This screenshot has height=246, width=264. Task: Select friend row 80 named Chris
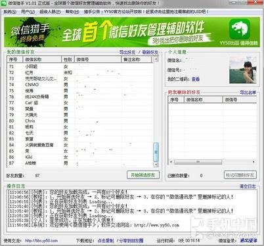click(x=80, y=121)
